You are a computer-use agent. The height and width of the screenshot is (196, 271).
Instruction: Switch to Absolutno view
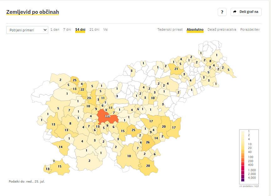click(195, 30)
